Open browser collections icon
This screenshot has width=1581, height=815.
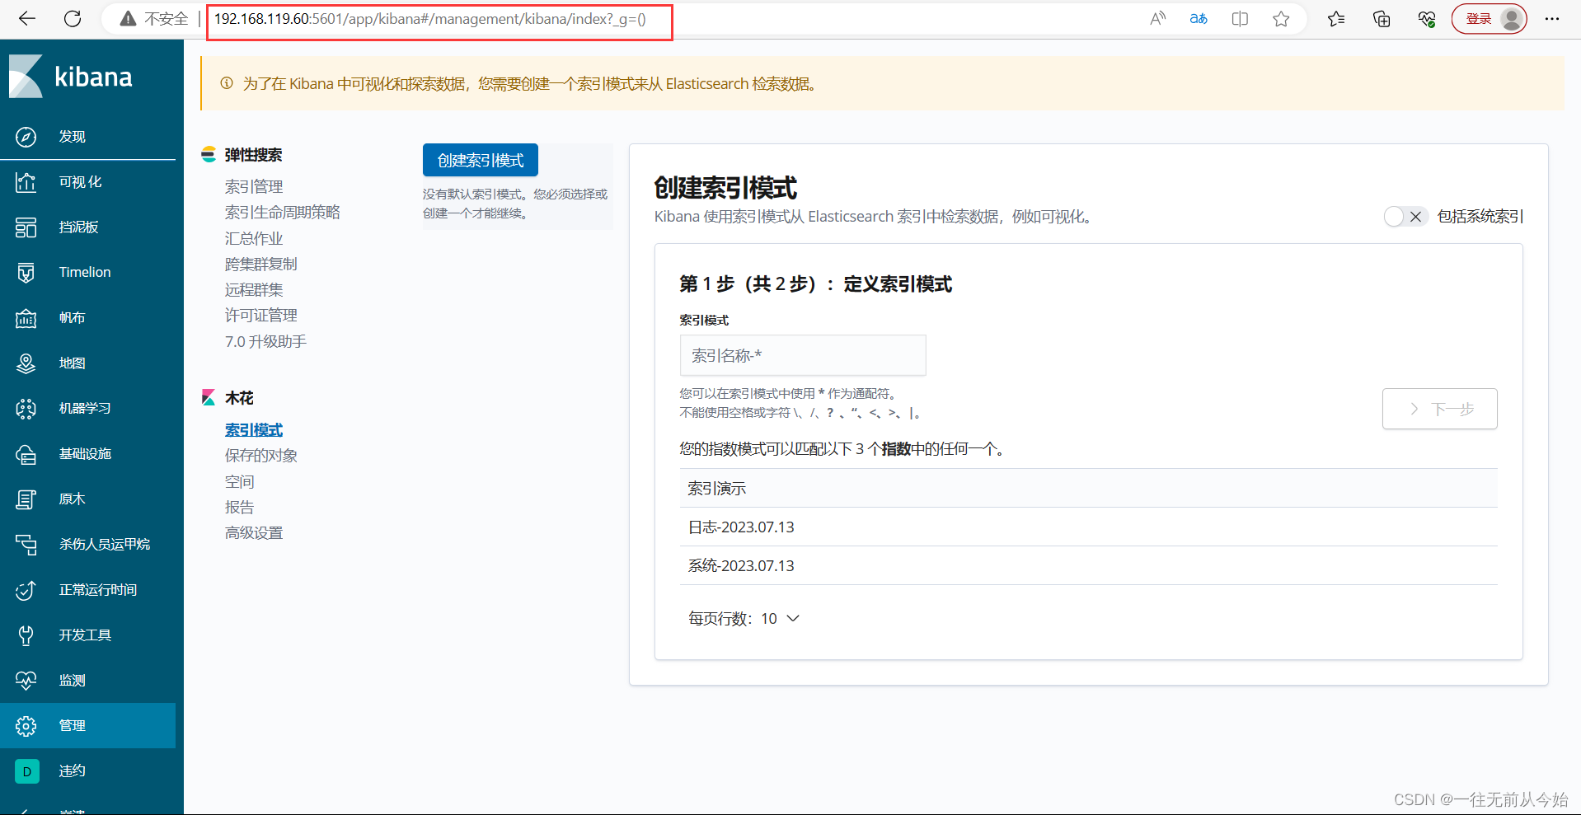coord(1382,19)
